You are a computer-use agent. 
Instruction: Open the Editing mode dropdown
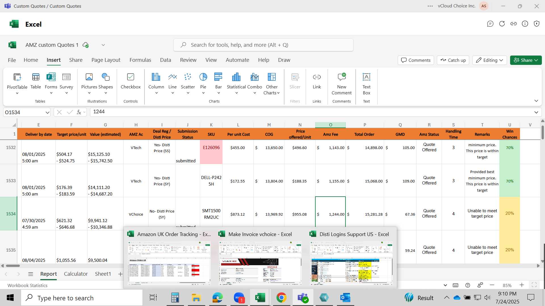[490, 60]
